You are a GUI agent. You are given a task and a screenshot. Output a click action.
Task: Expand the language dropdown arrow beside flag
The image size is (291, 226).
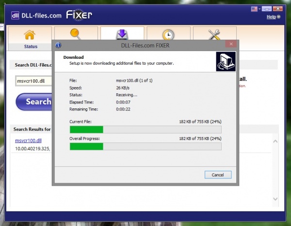(259, 9)
